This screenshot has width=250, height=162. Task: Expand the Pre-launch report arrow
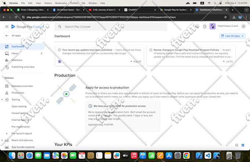pyautogui.click(x=7, y=133)
